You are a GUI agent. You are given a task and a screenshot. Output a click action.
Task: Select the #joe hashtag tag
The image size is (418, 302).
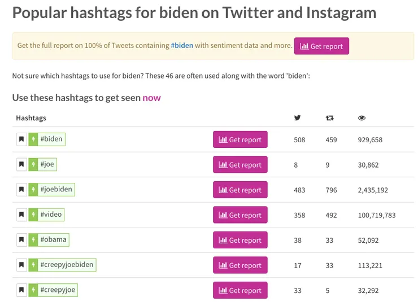[47, 165]
